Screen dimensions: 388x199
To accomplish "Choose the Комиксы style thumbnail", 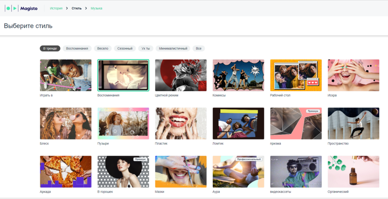I will (238, 75).
